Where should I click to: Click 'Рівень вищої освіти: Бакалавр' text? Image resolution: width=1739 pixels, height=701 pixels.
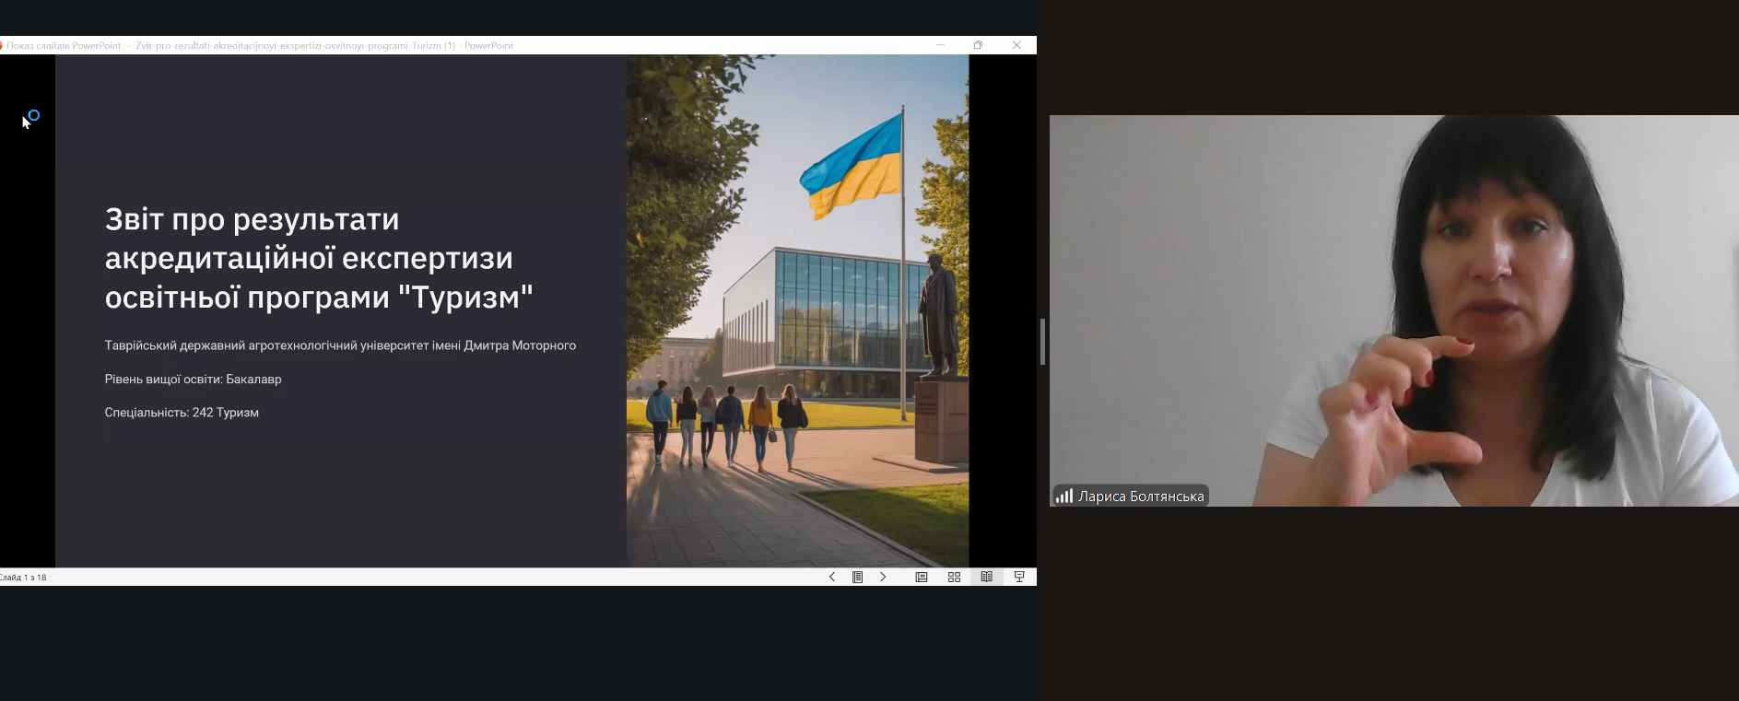193,379
